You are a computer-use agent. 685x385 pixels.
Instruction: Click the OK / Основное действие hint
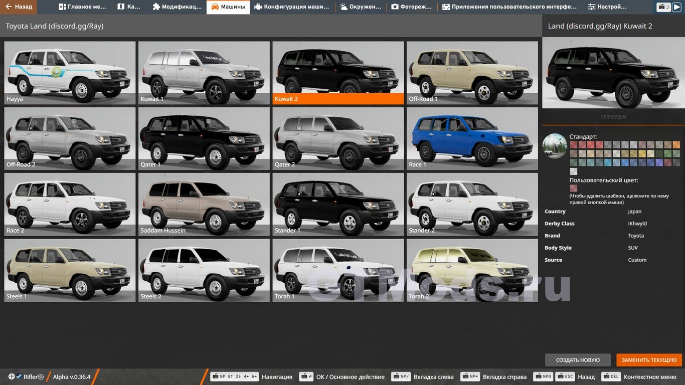tap(342, 376)
